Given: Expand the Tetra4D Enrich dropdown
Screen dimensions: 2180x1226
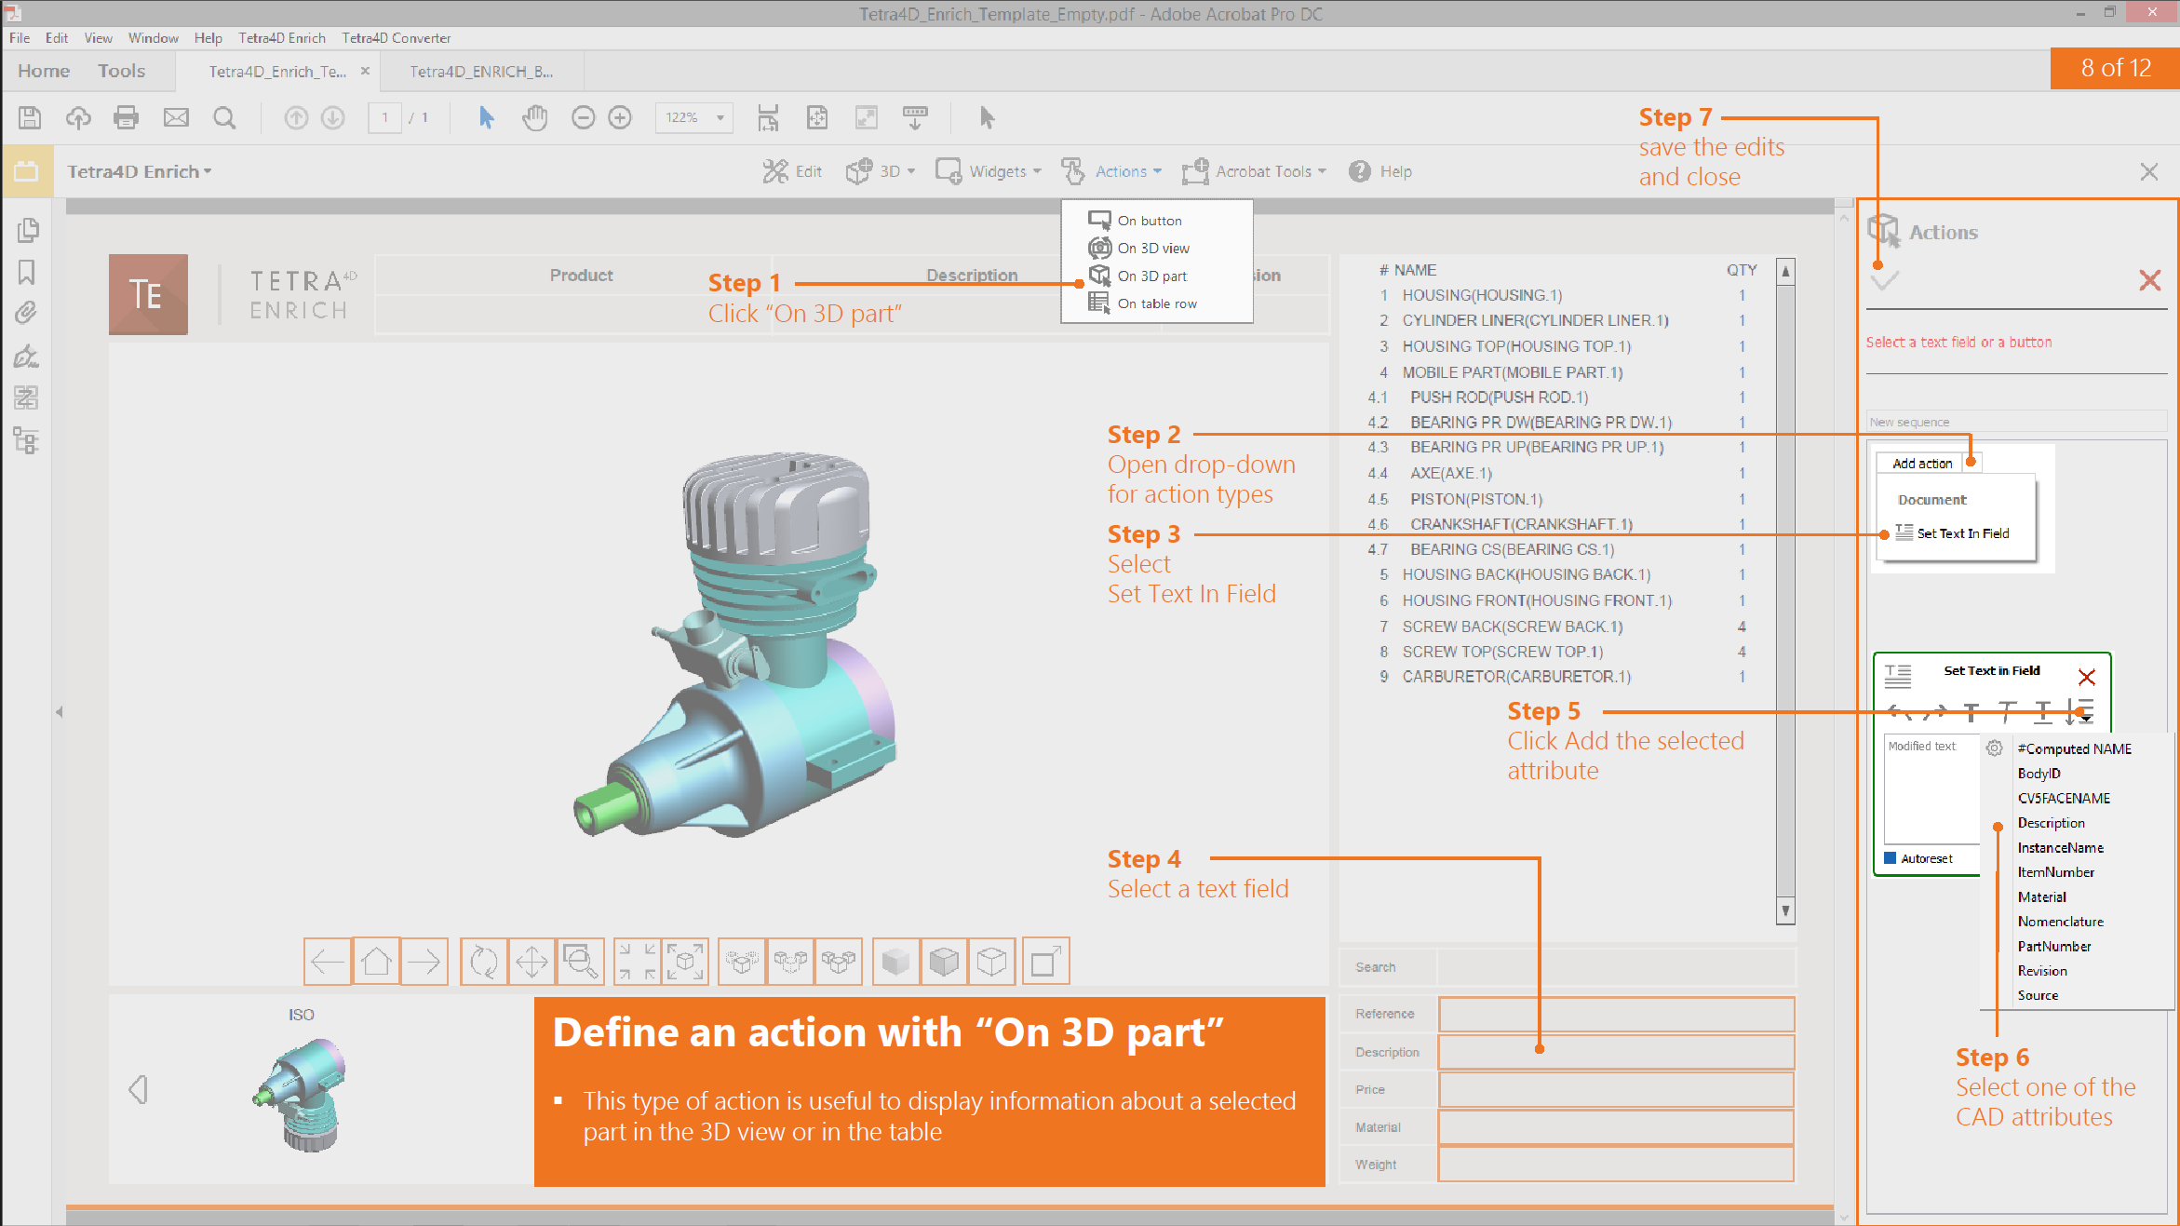Looking at the screenshot, I should tap(140, 171).
